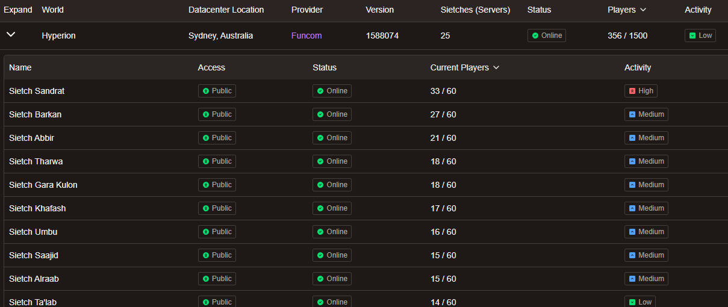Click Medium activity icon for Sietch Gara Kulon
Image resolution: width=728 pixels, height=307 pixels.
pos(632,185)
